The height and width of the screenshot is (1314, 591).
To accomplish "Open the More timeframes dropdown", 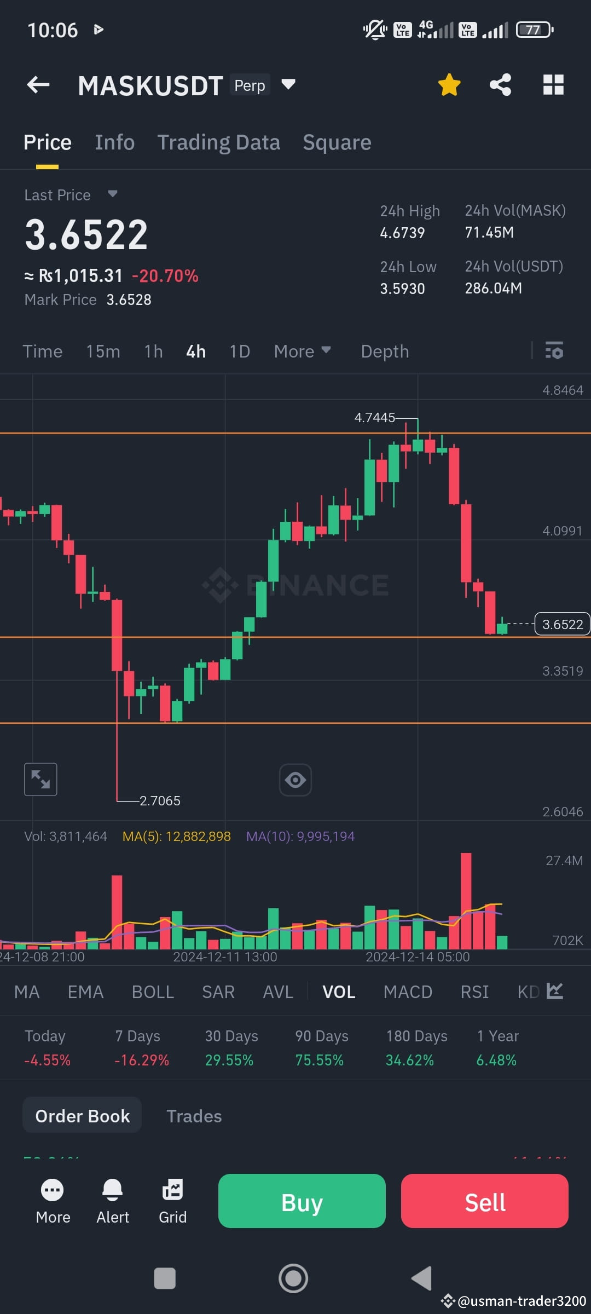I will (x=303, y=351).
